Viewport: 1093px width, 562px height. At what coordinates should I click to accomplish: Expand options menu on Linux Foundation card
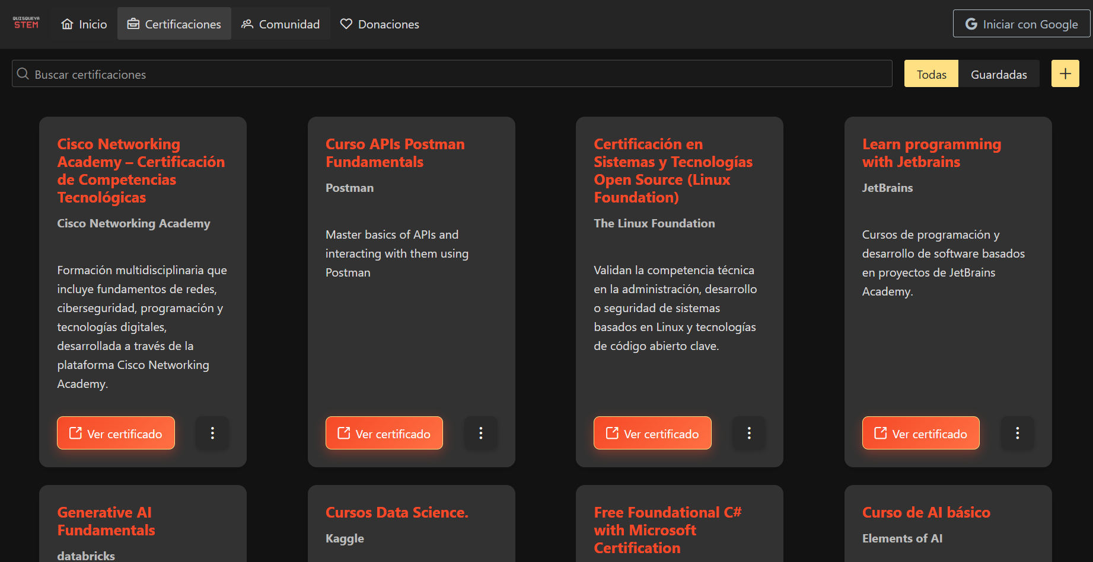click(x=749, y=433)
